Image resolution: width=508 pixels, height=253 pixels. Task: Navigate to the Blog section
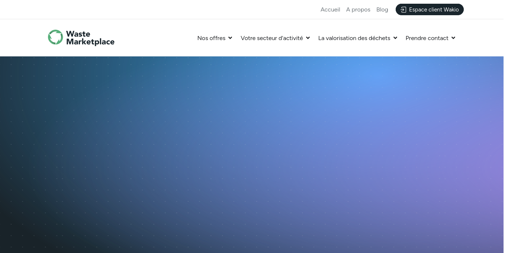(x=382, y=9)
